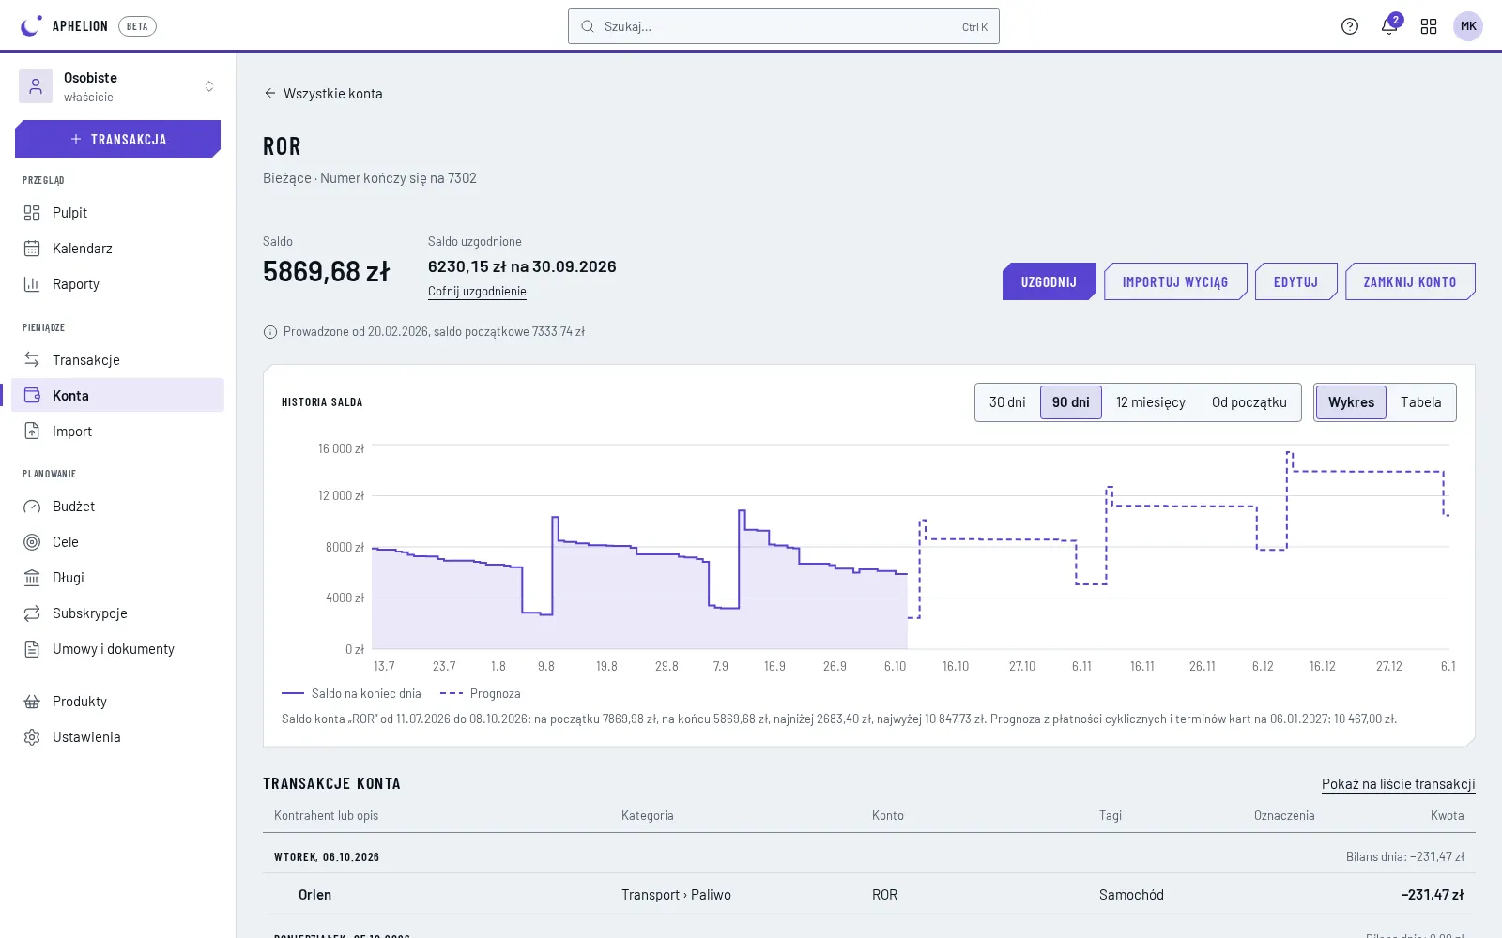
Task: Click the Aphelion moon logo
Action: click(x=32, y=26)
